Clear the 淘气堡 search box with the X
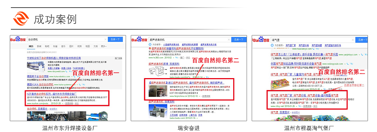Viewport: 377px width, 132px height. [353, 40]
